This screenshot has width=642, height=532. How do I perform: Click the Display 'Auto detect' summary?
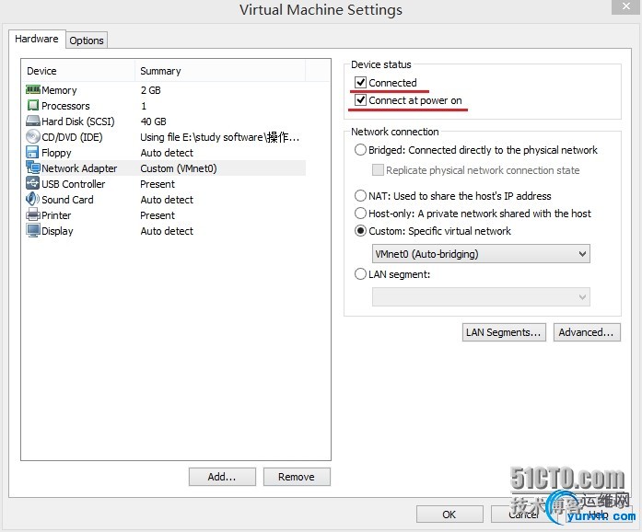(167, 231)
